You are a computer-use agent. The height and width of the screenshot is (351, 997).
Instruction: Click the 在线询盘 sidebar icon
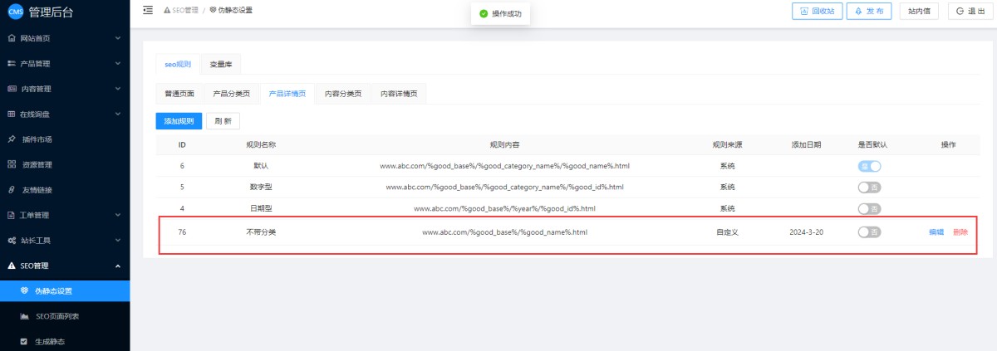(12, 114)
